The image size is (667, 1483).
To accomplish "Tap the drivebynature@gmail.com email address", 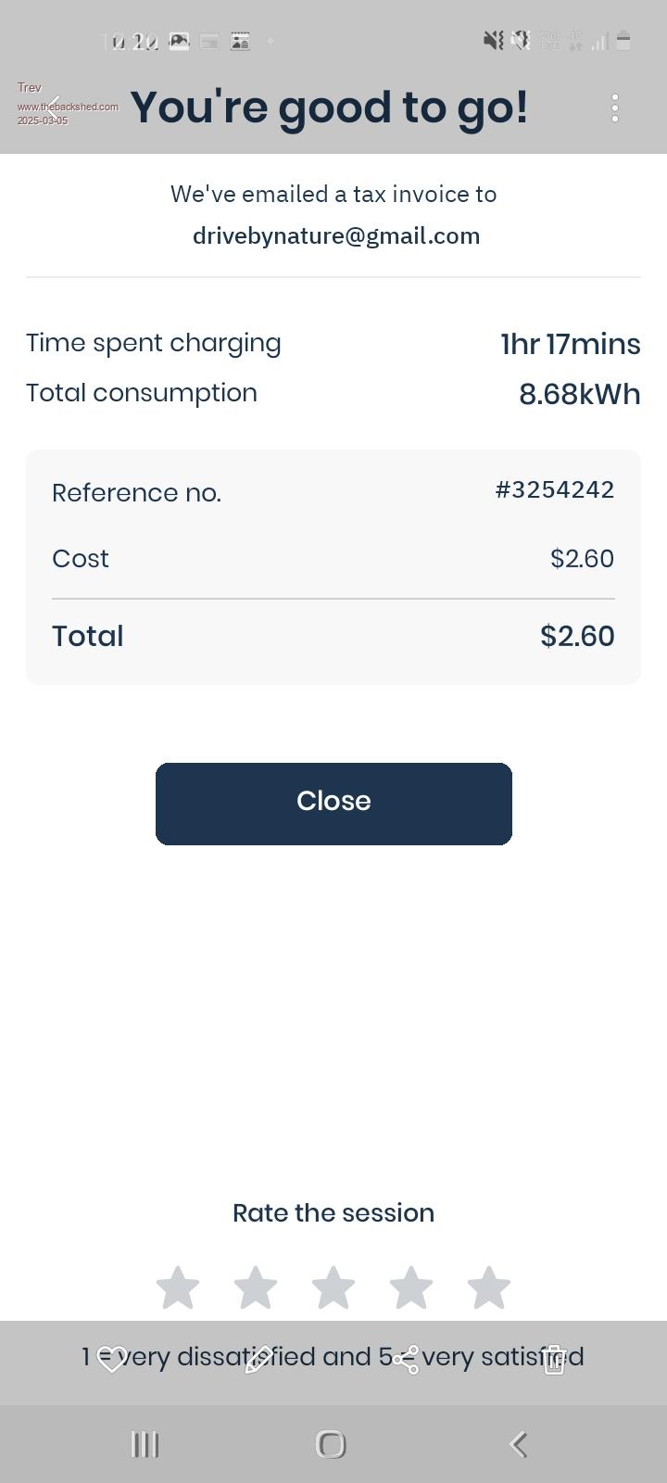I will [x=336, y=236].
